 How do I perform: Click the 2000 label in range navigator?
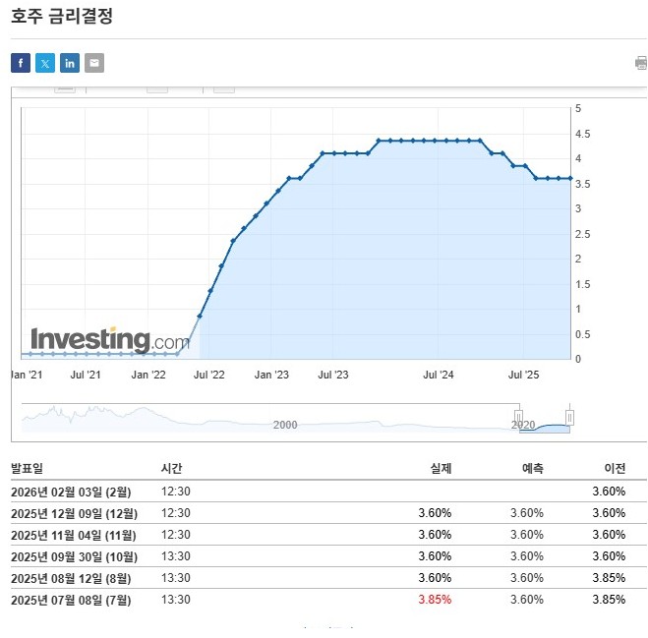(284, 425)
